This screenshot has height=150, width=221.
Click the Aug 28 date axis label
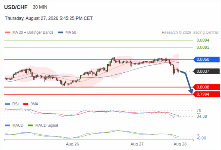point(180,144)
